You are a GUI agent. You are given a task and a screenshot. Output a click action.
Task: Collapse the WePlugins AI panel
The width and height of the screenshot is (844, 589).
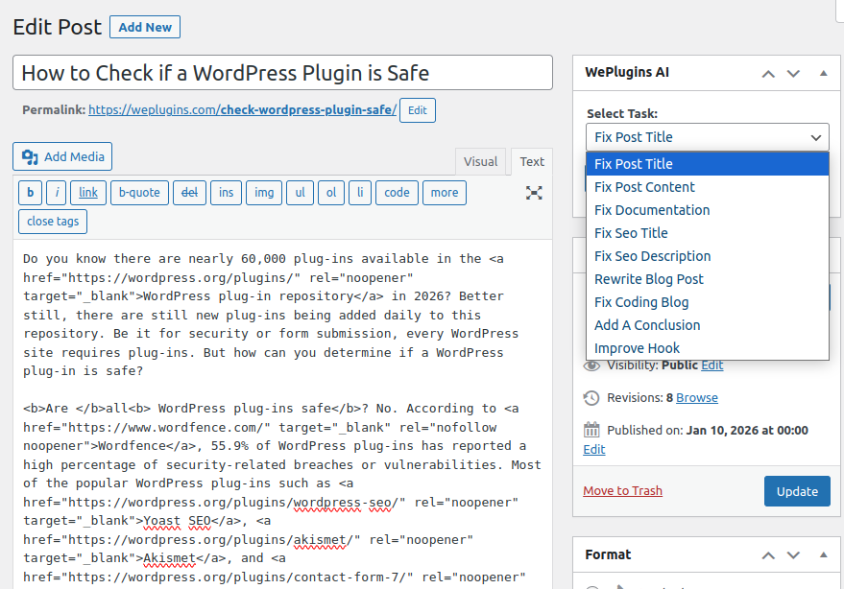(823, 73)
